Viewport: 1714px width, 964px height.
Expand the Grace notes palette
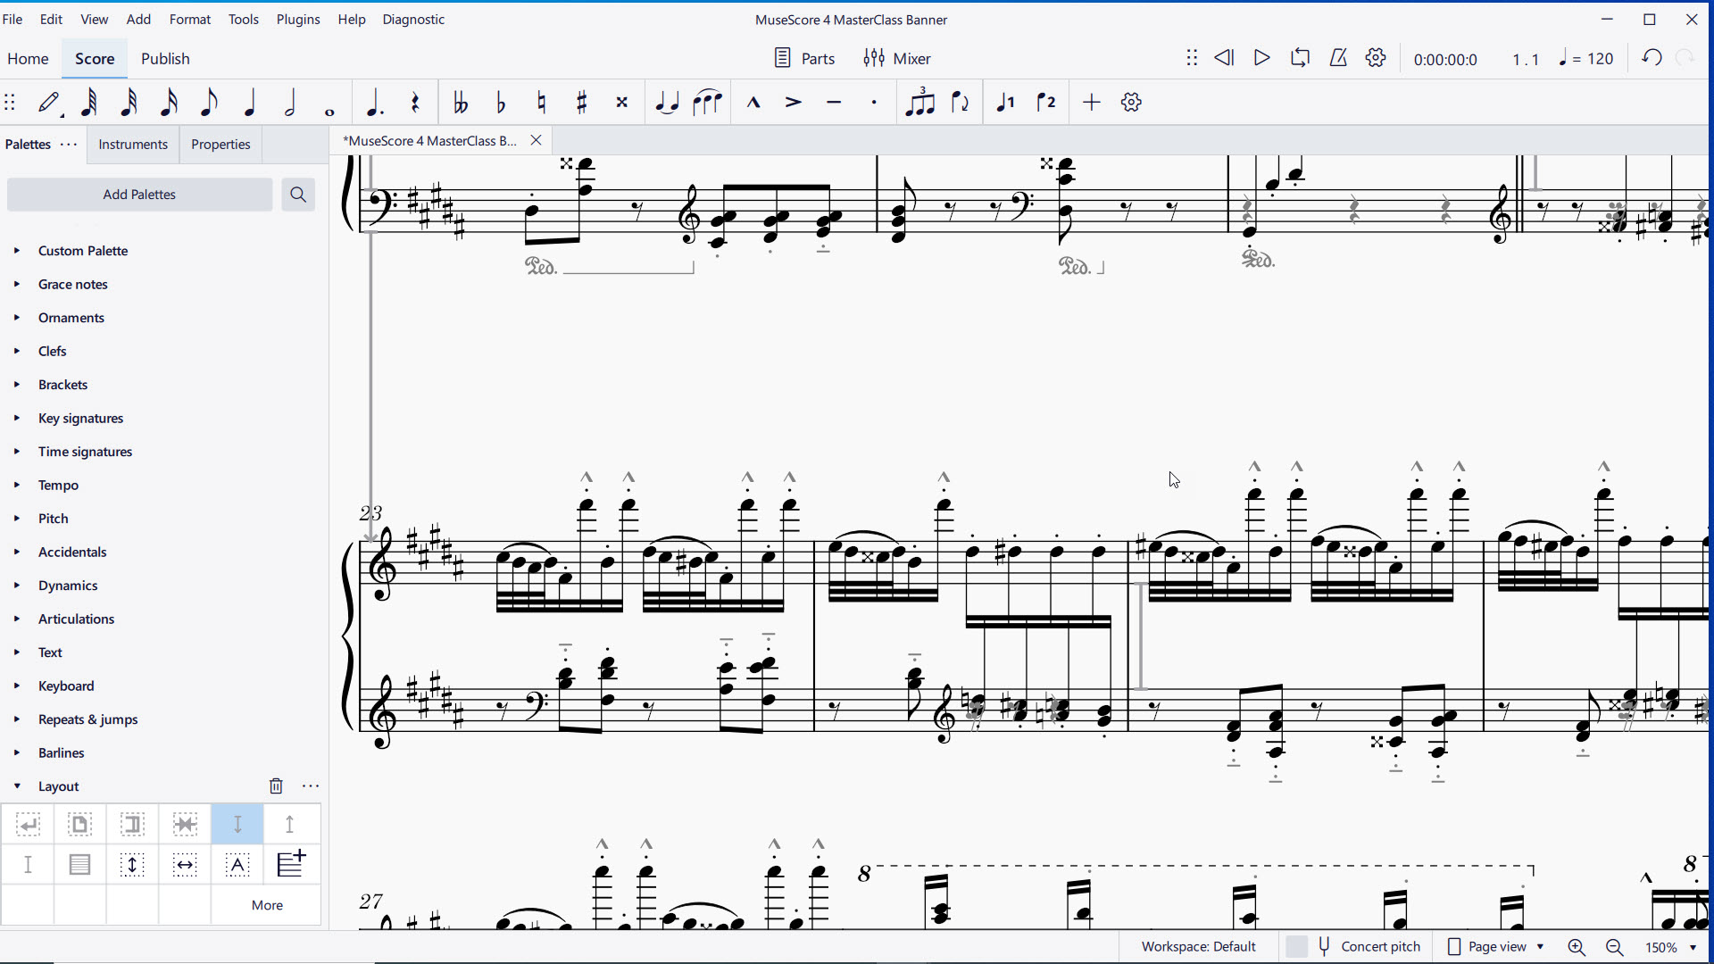17,284
